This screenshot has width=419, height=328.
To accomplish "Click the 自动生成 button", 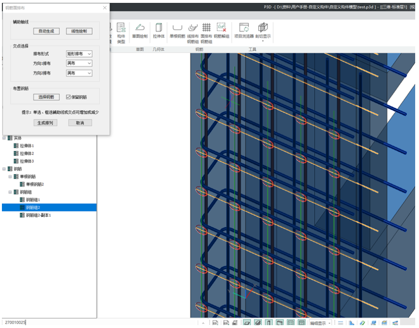I will tap(46, 31).
